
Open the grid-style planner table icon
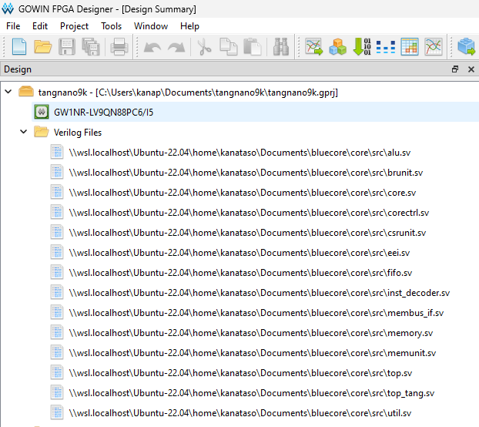point(410,47)
